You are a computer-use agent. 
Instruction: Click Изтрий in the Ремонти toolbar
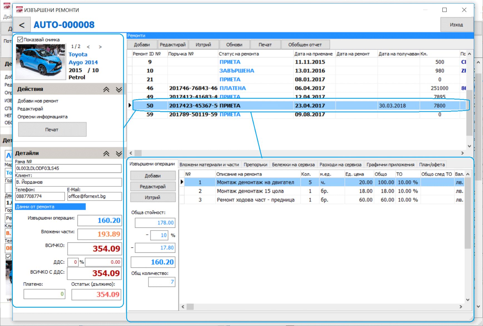click(x=203, y=45)
